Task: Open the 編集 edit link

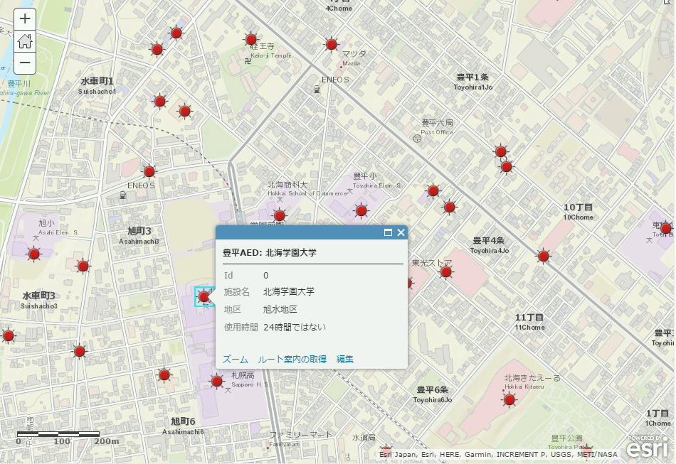Action: pos(345,360)
